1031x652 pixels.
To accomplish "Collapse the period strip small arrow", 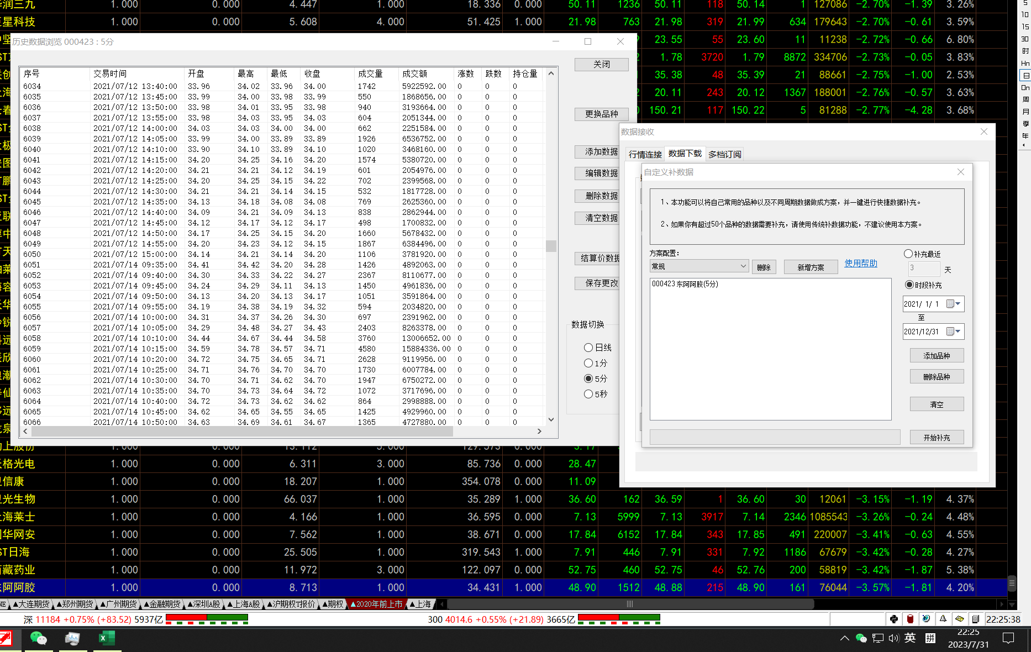I will (1023, 145).
